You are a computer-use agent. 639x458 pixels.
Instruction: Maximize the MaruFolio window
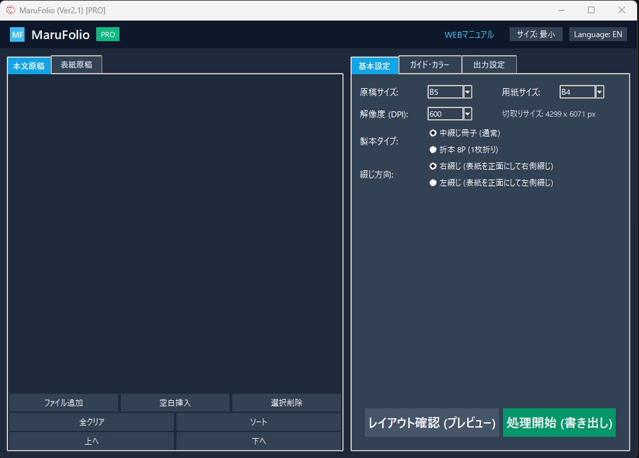(x=591, y=10)
